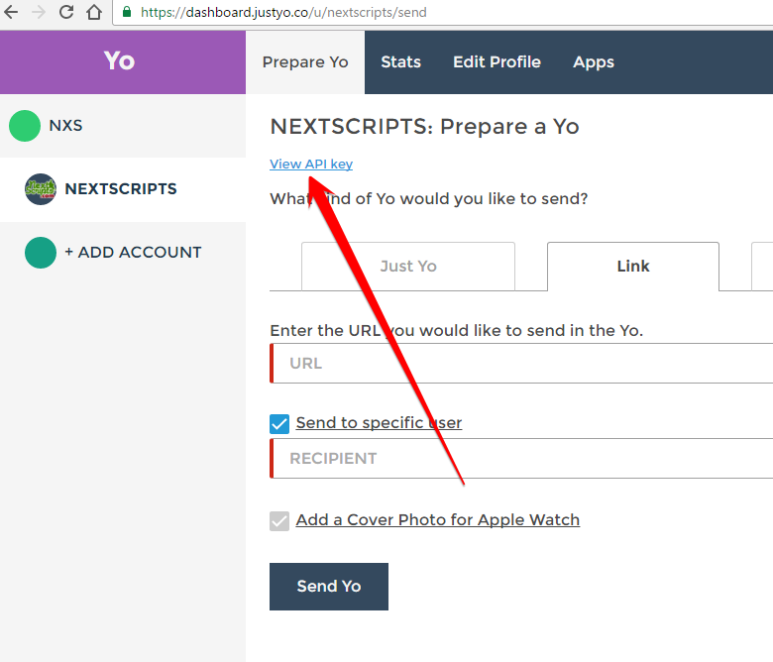The width and height of the screenshot is (773, 662).
Task: Select the NEXTSCRIPTS account name
Action: [121, 189]
